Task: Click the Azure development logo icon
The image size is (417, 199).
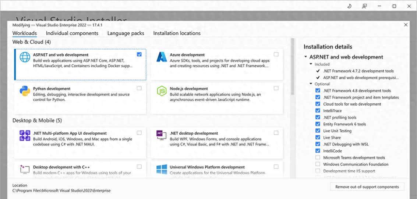Action: click(162, 57)
